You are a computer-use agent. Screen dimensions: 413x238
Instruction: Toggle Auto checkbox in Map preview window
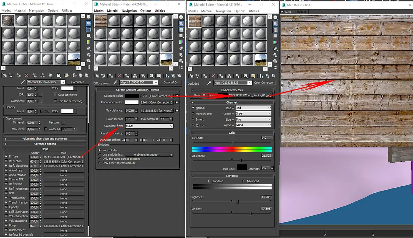[282, 12]
